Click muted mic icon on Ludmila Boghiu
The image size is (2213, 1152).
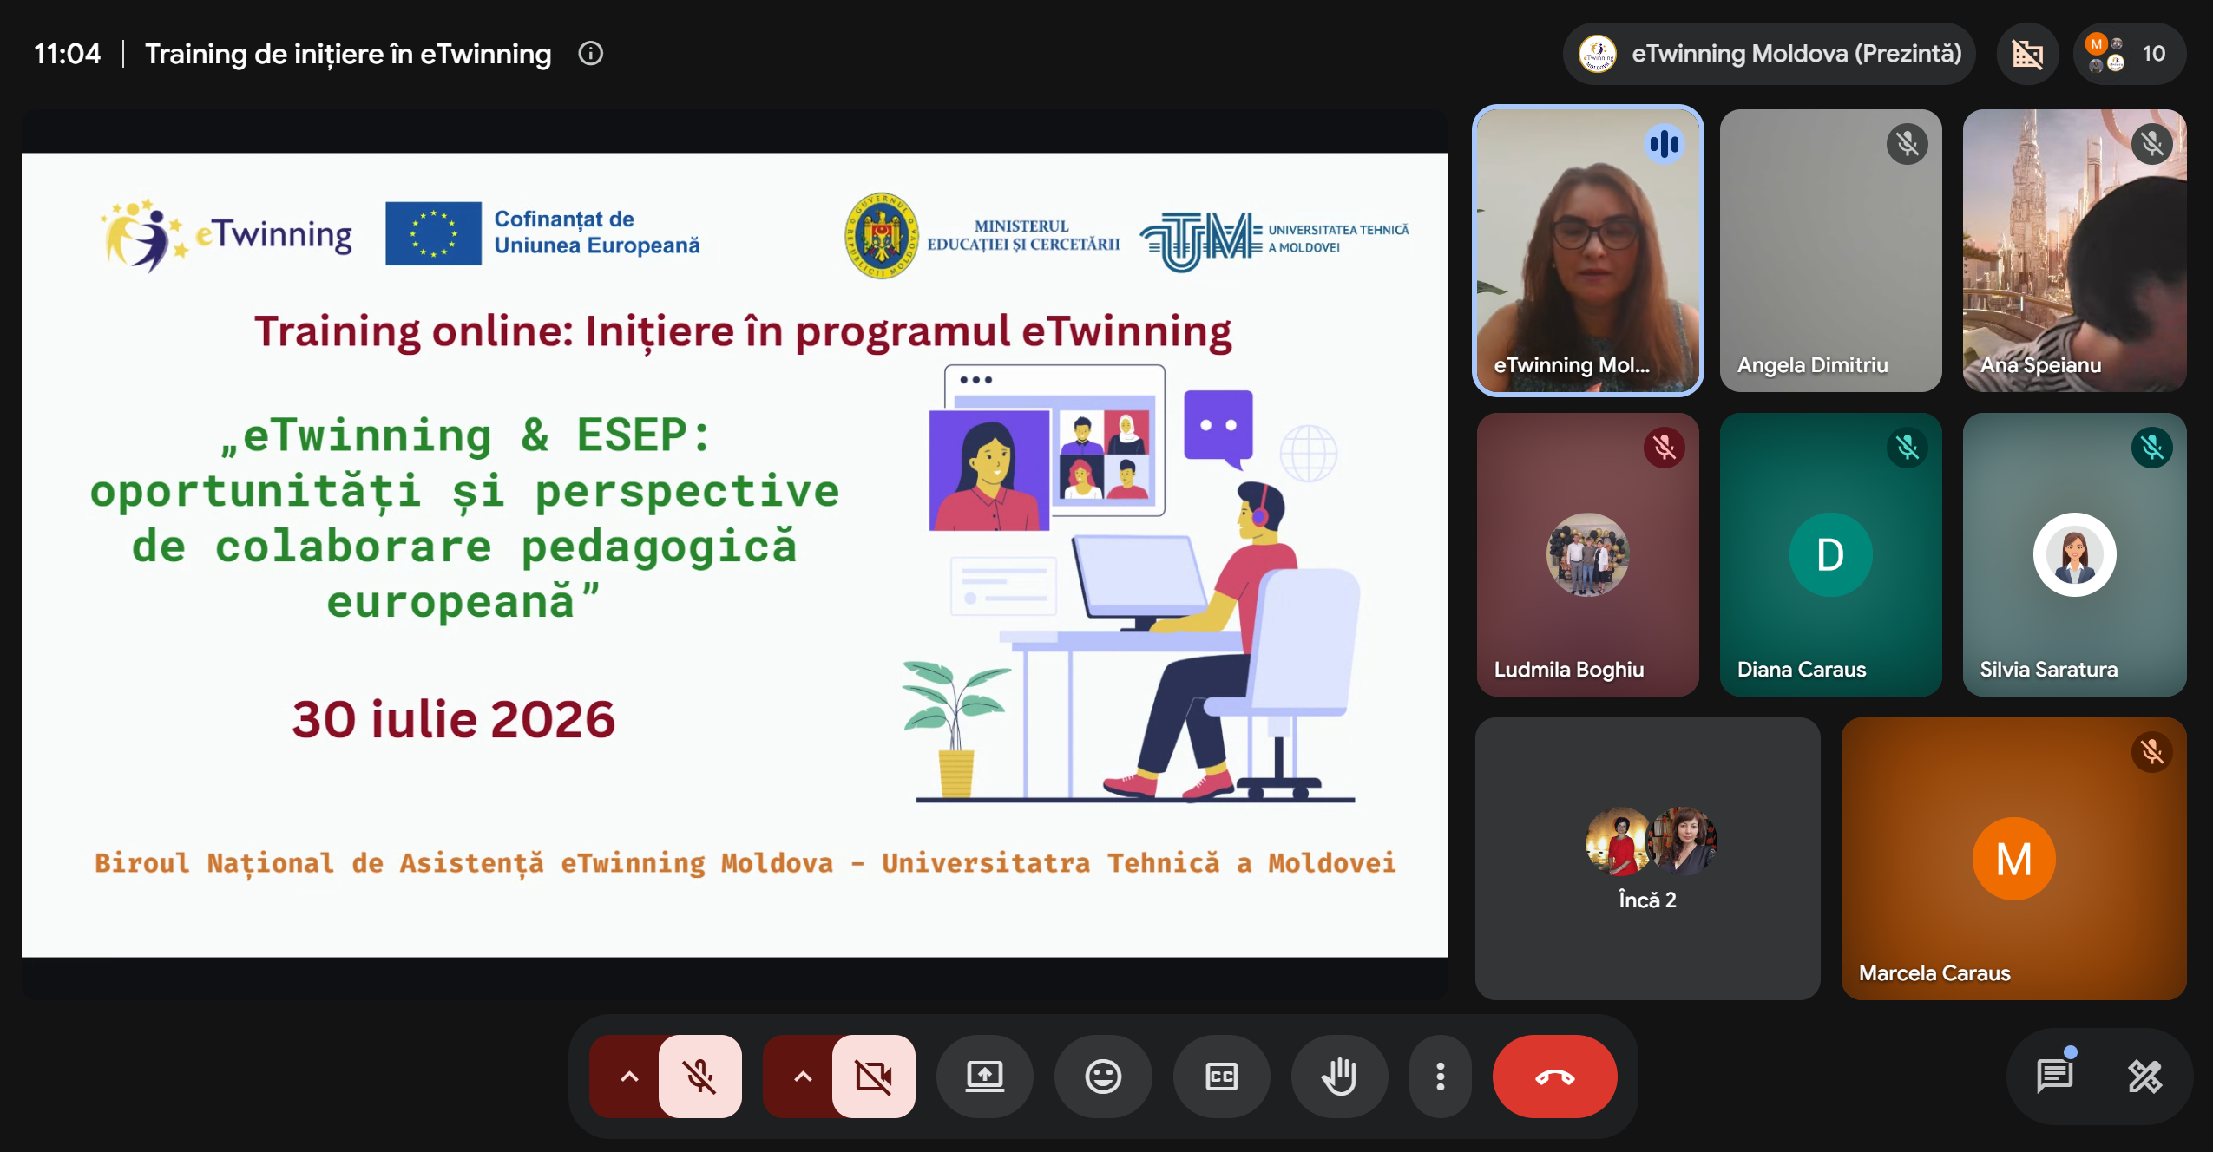click(x=1665, y=448)
